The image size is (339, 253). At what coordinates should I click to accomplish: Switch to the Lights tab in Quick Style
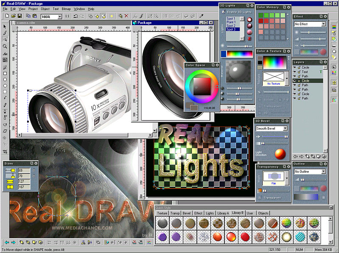pos(210,213)
